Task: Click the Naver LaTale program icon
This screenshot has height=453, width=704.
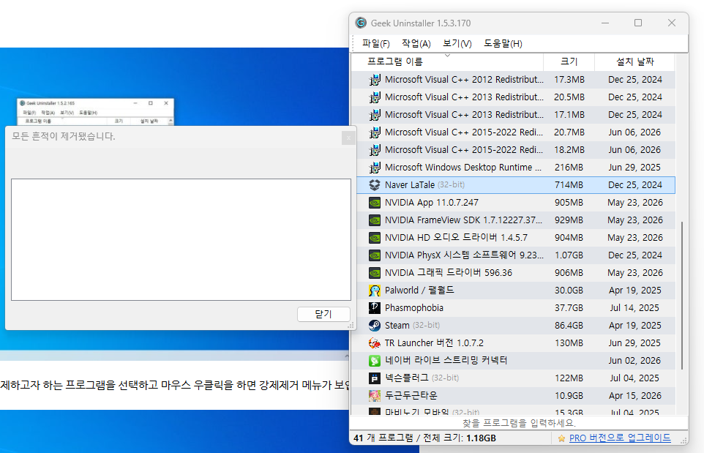Action: (x=375, y=185)
